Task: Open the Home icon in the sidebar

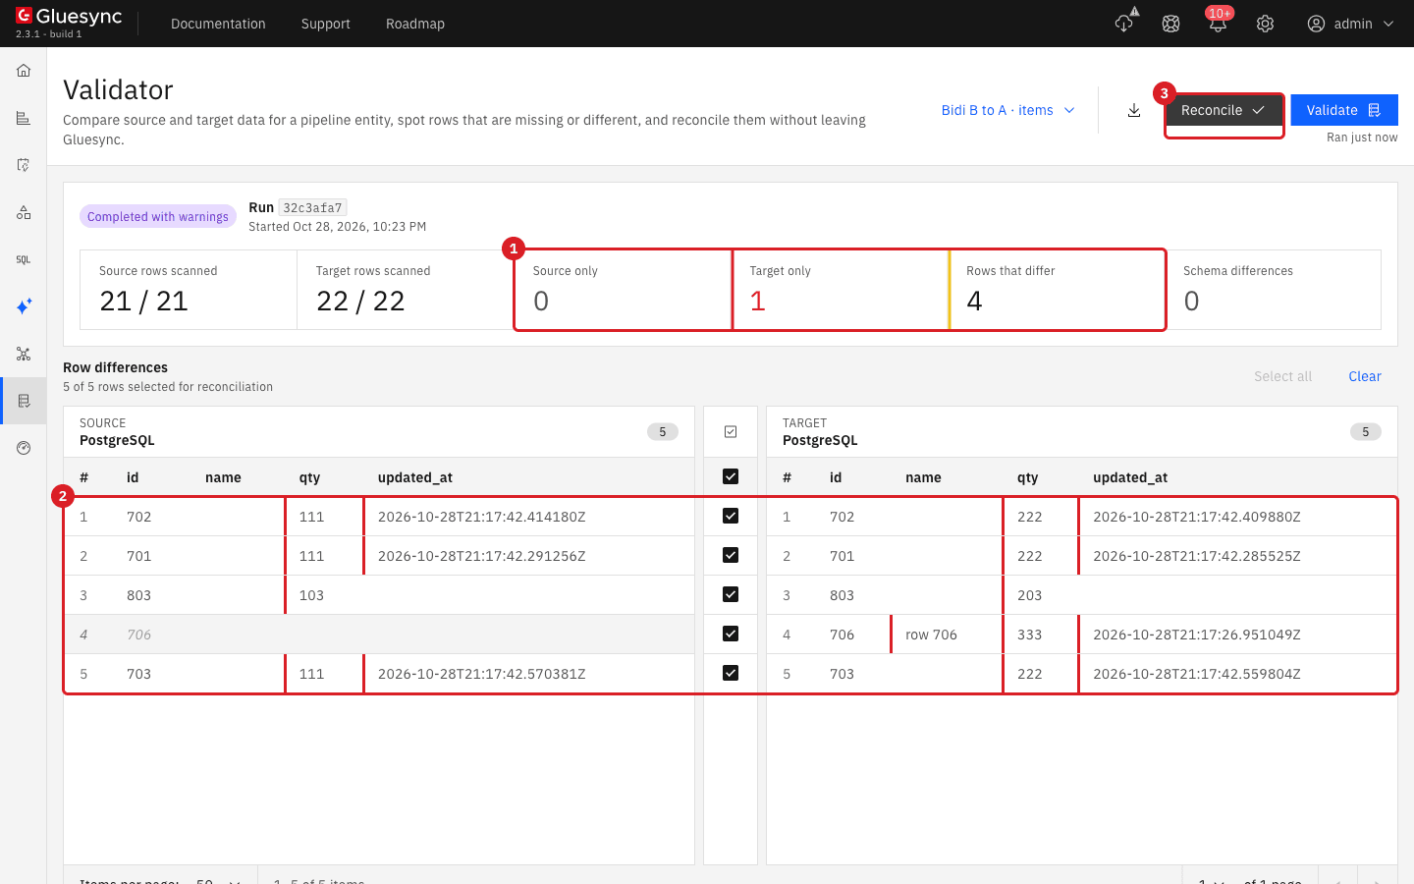Action: click(24, 71)
